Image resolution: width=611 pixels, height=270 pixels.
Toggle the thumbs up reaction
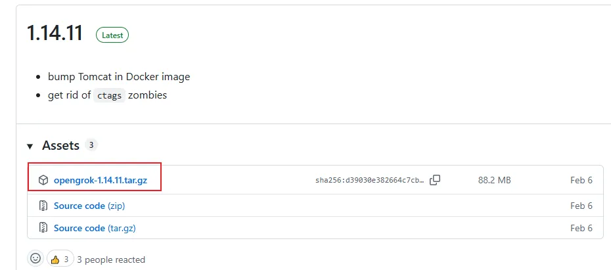(x=60, y=259)
